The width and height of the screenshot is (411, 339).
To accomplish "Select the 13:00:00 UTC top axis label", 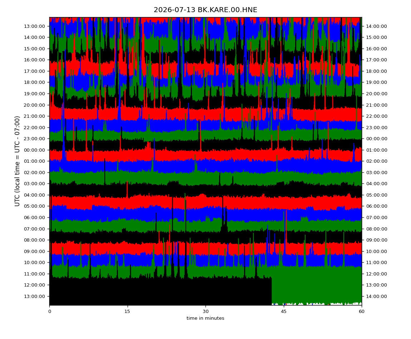I will 34,26.
